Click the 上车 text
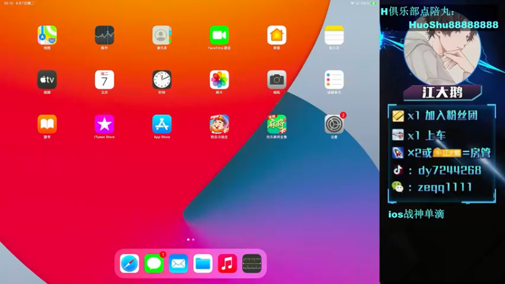The image size is (505, 284). click(x=436, y=135)
